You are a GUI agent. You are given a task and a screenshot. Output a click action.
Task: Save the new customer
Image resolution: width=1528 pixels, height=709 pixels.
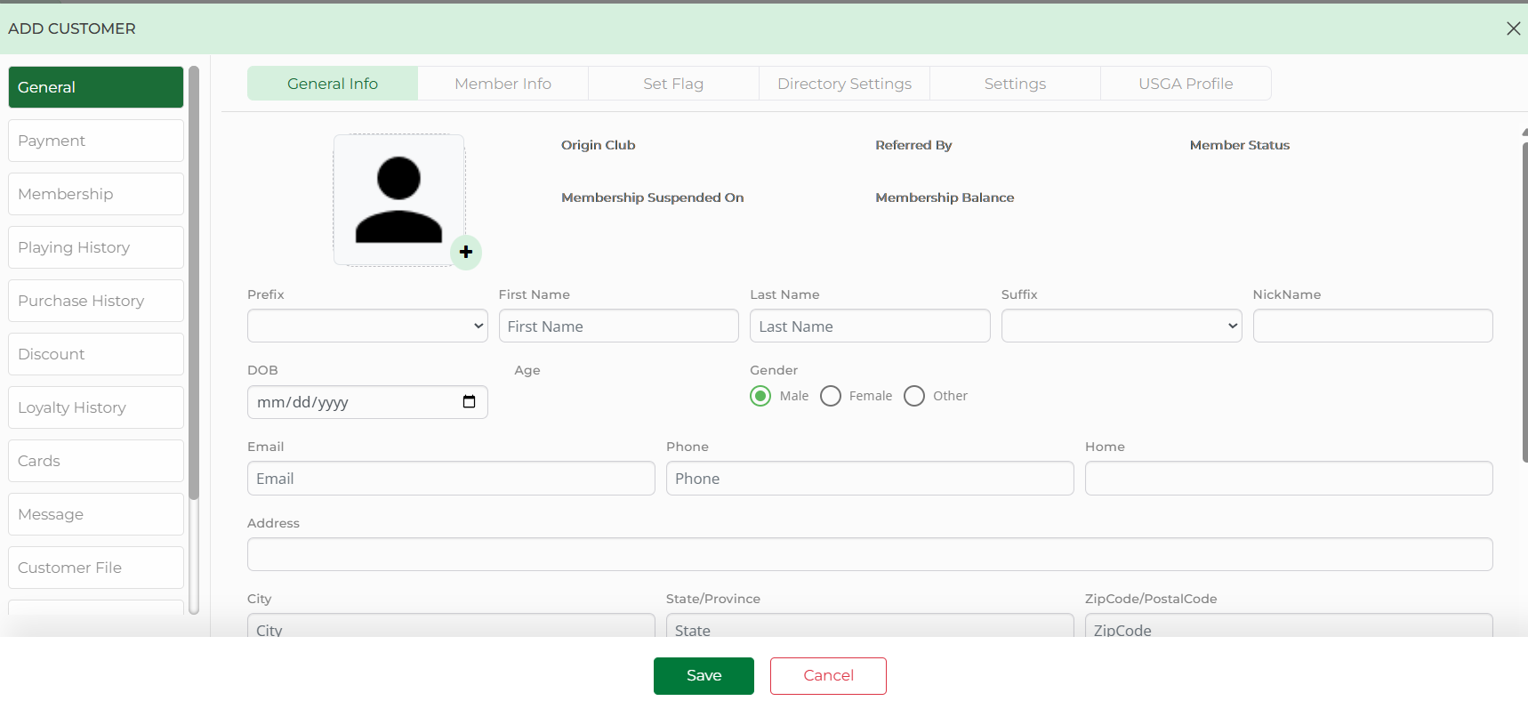704,676
